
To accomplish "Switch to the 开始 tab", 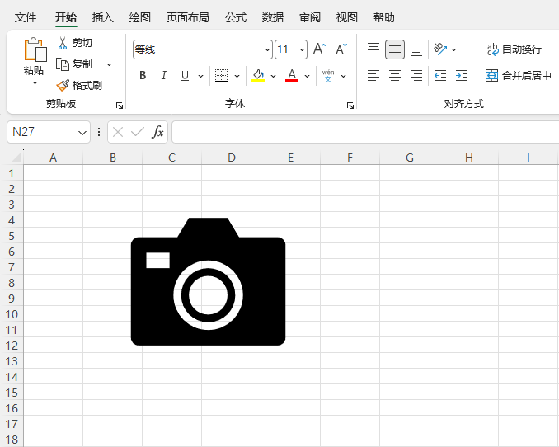I will coord(66,17).
